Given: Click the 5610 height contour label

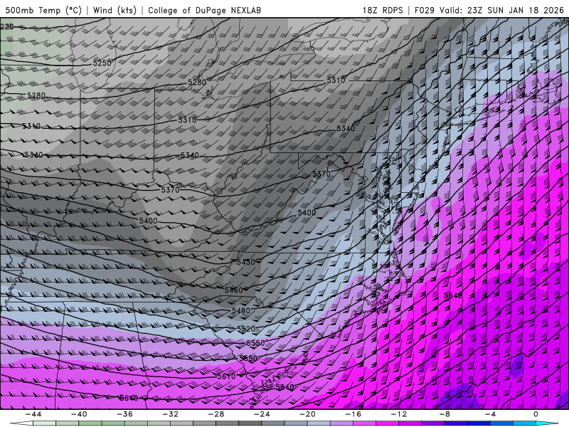Looking at the screenshot, I should (226, 376).
